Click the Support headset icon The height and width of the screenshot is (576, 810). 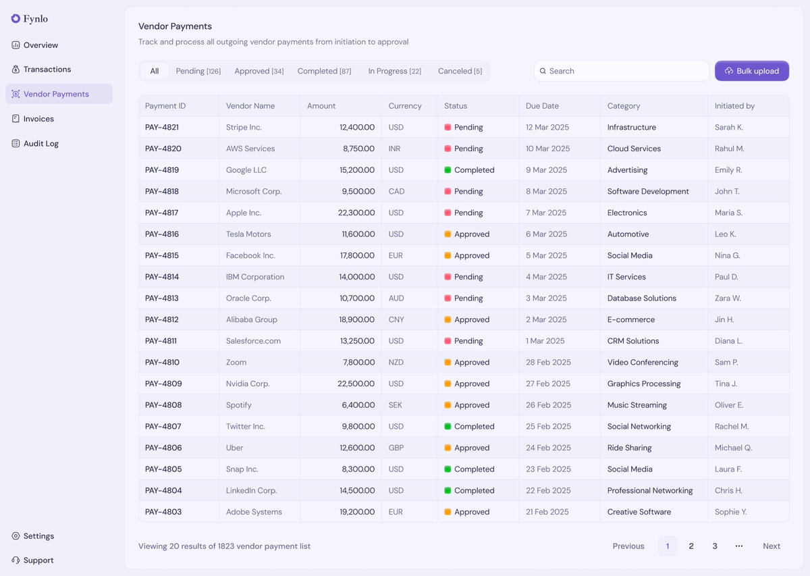(x=16, y=560)
